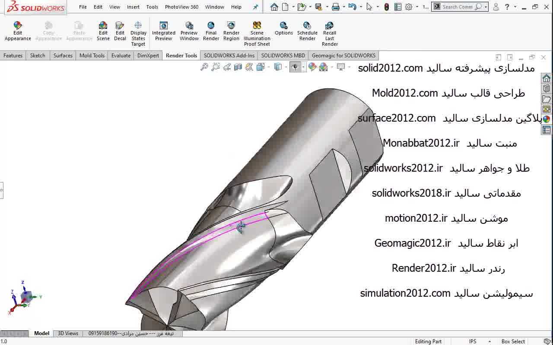
Task: Create a new document
Action: [285, 7]
